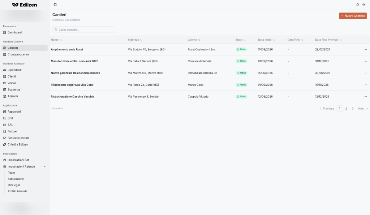
Task: Collapse the Impostazioni Azienda submenu chevron
Action: [x=44, y=166]
